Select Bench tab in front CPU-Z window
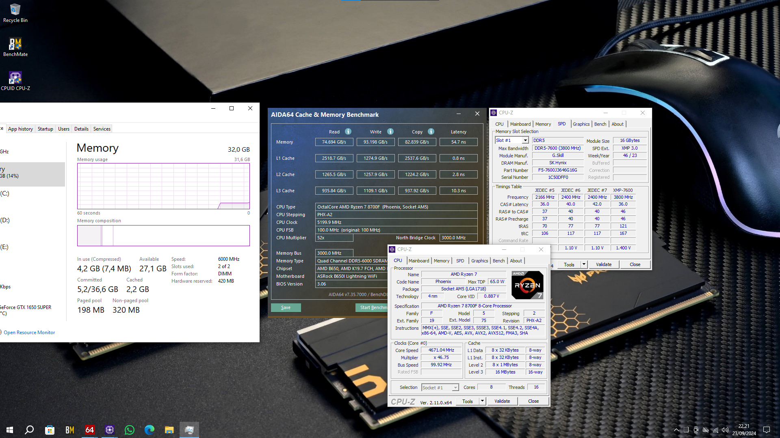Image resolution: width=780 pixels, height=438 pixels. tap(499, 261)
